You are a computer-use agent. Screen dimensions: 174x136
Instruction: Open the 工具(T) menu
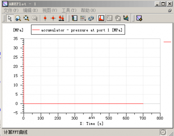(69, 10)
